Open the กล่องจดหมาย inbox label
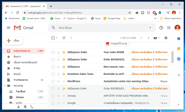Viewport: 185px width, 112px height. coord(24,51)
